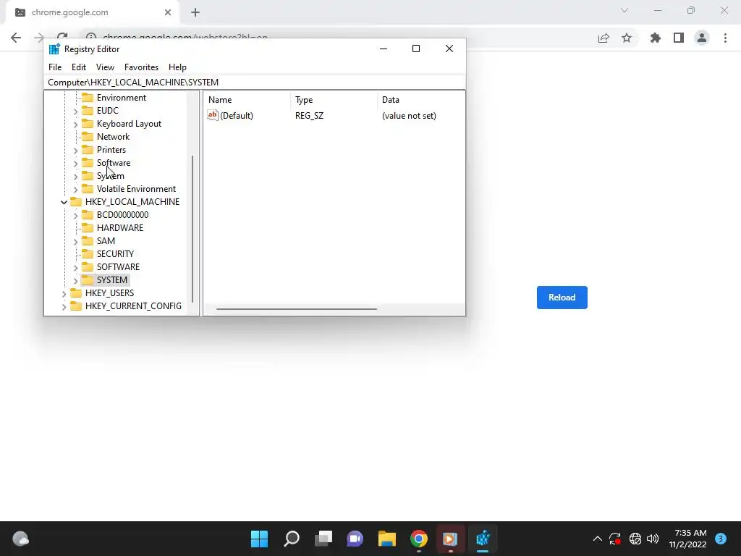Open the Favorites menu in Registry Editor
The image size is (741, 556).
tap(141, 67)
